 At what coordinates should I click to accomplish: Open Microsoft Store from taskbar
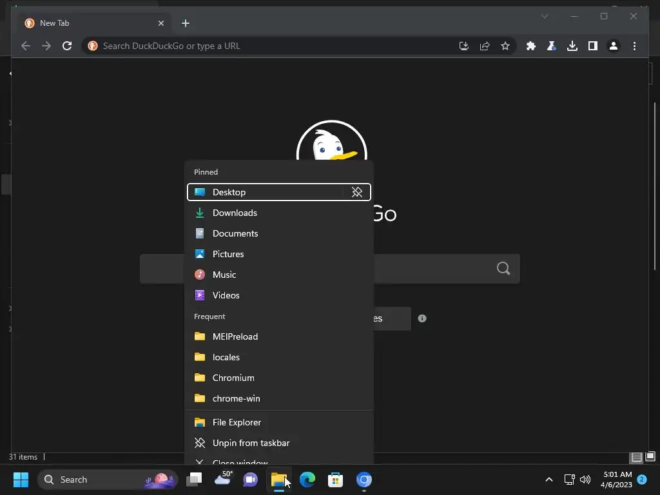pos(335,480)
